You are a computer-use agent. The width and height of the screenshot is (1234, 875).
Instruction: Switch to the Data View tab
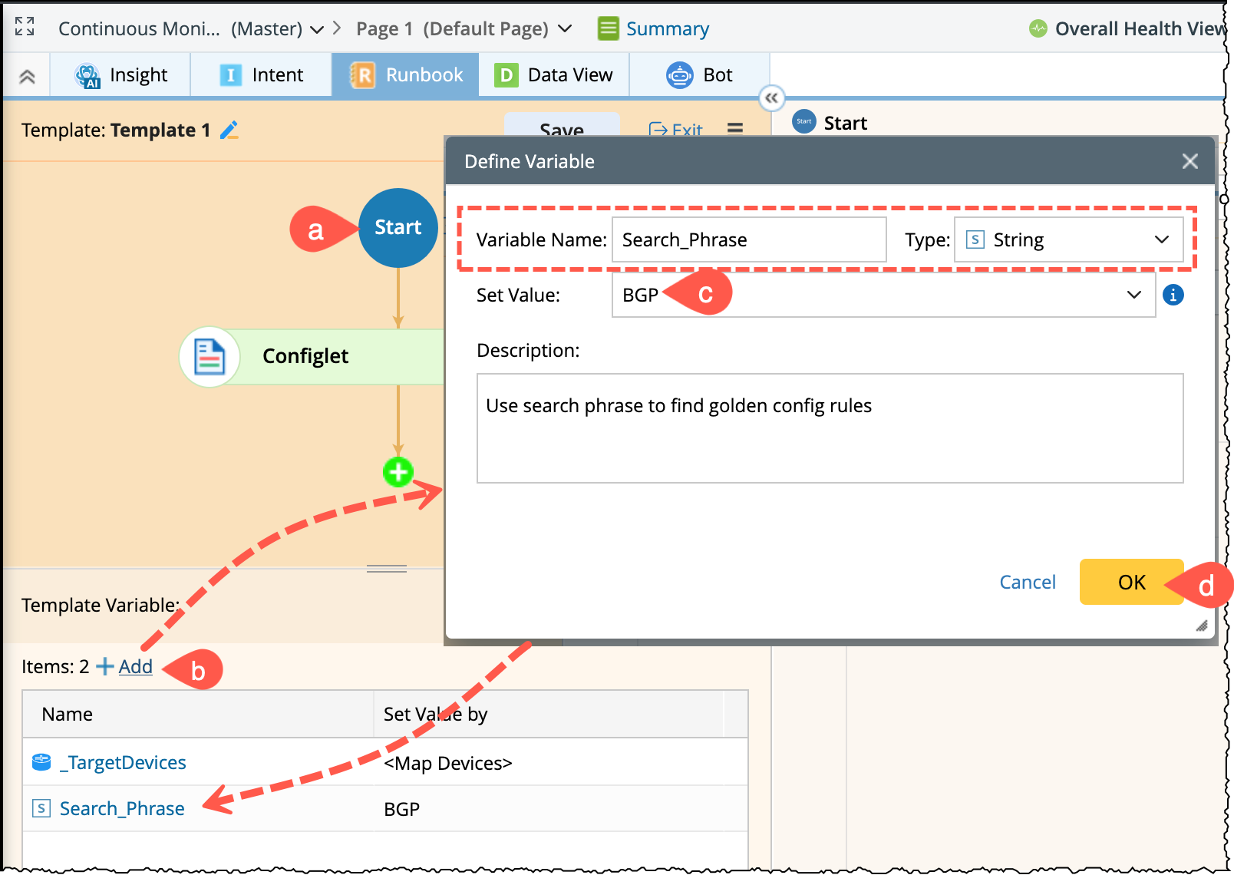pyautogui.click(x=553, y=75)
